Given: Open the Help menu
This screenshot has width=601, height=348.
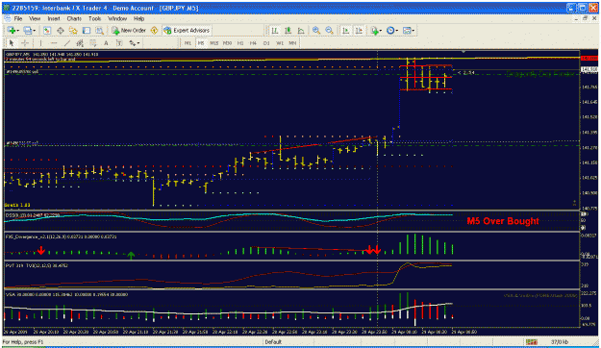Looking at the screenshot, I should (x=138, y=18).
